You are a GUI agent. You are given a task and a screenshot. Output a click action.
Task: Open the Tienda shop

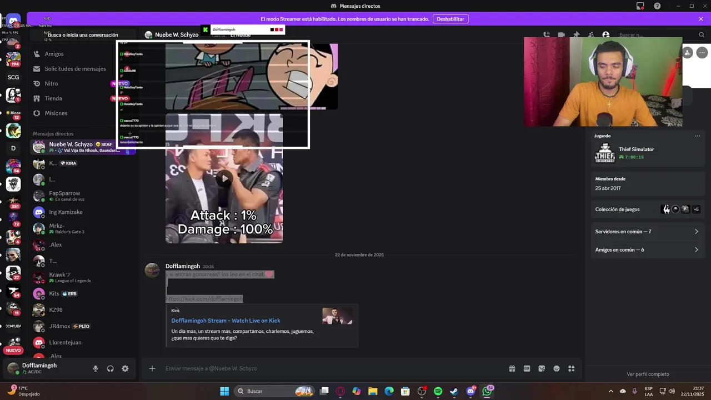point(82,98)
